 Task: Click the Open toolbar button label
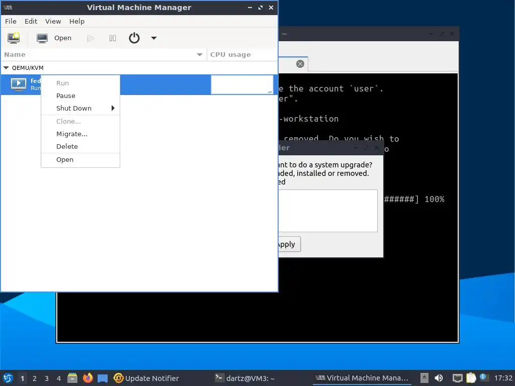pyautogui.click(x=63, y=38)
